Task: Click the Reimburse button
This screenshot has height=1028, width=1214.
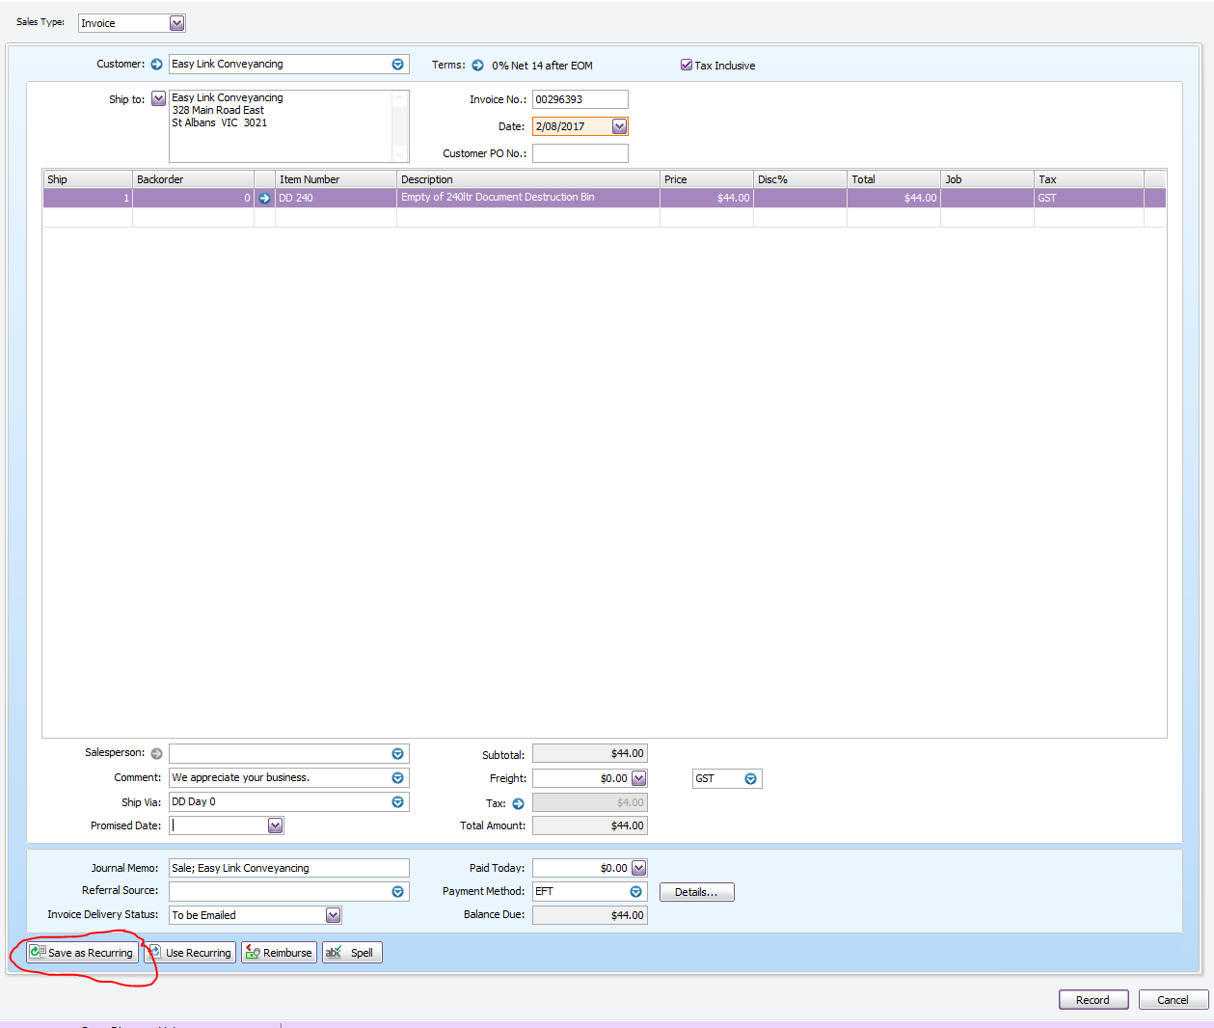Action: click(x=279, y=953)
